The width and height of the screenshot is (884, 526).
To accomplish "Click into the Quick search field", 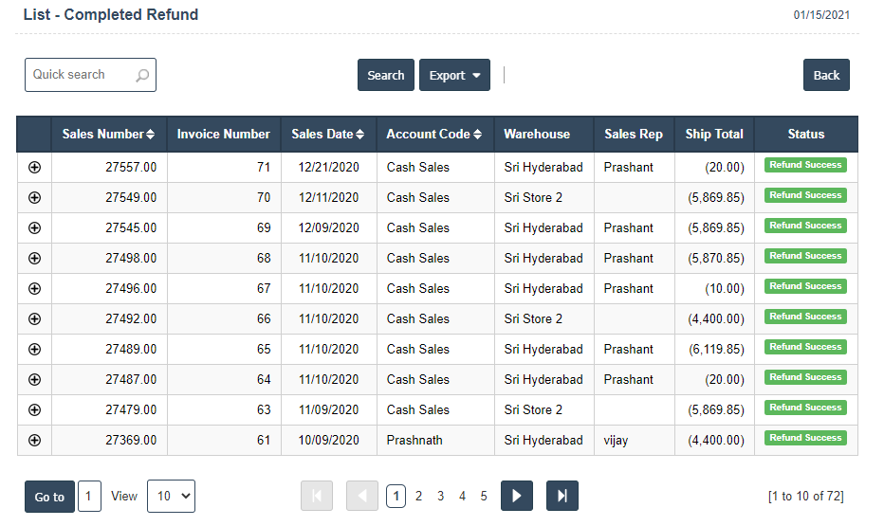I will tap(81, 75).
